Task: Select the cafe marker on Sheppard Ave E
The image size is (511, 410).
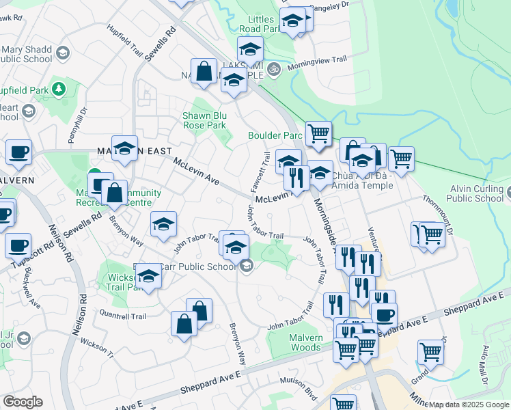Action: click(384, 316)
